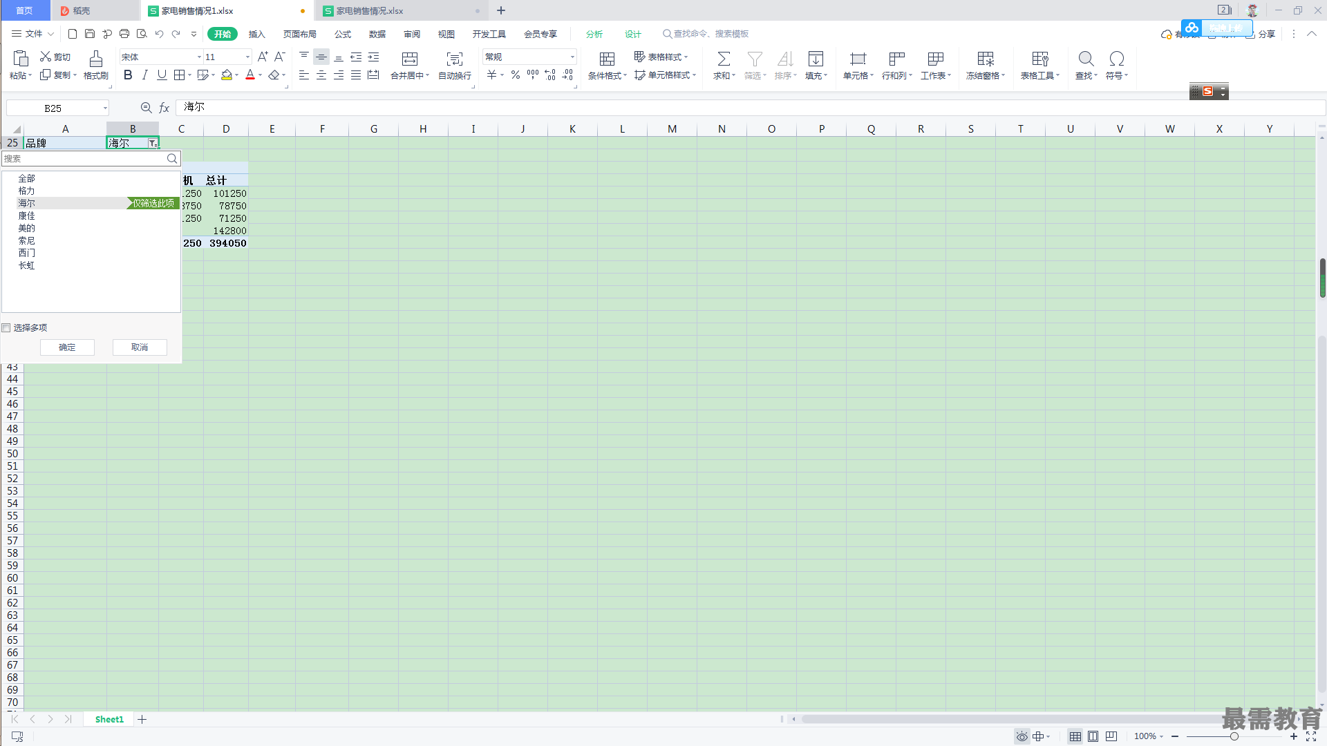Click 仅筛选此项 for 海尔
Viewport: 1327px width, 746px height.
coord(153,203)
